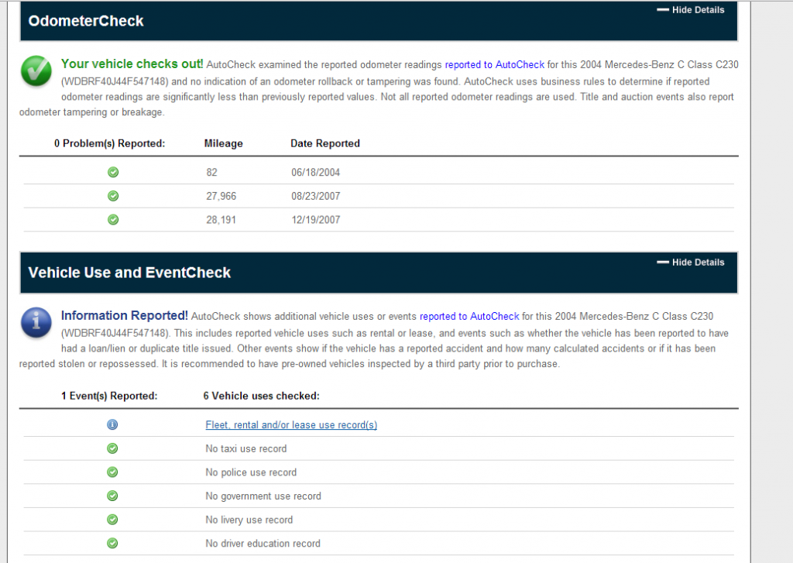Click green check icon beside No police use record
The width and height of the screenshot is (793, 563).
coord(112,472)
